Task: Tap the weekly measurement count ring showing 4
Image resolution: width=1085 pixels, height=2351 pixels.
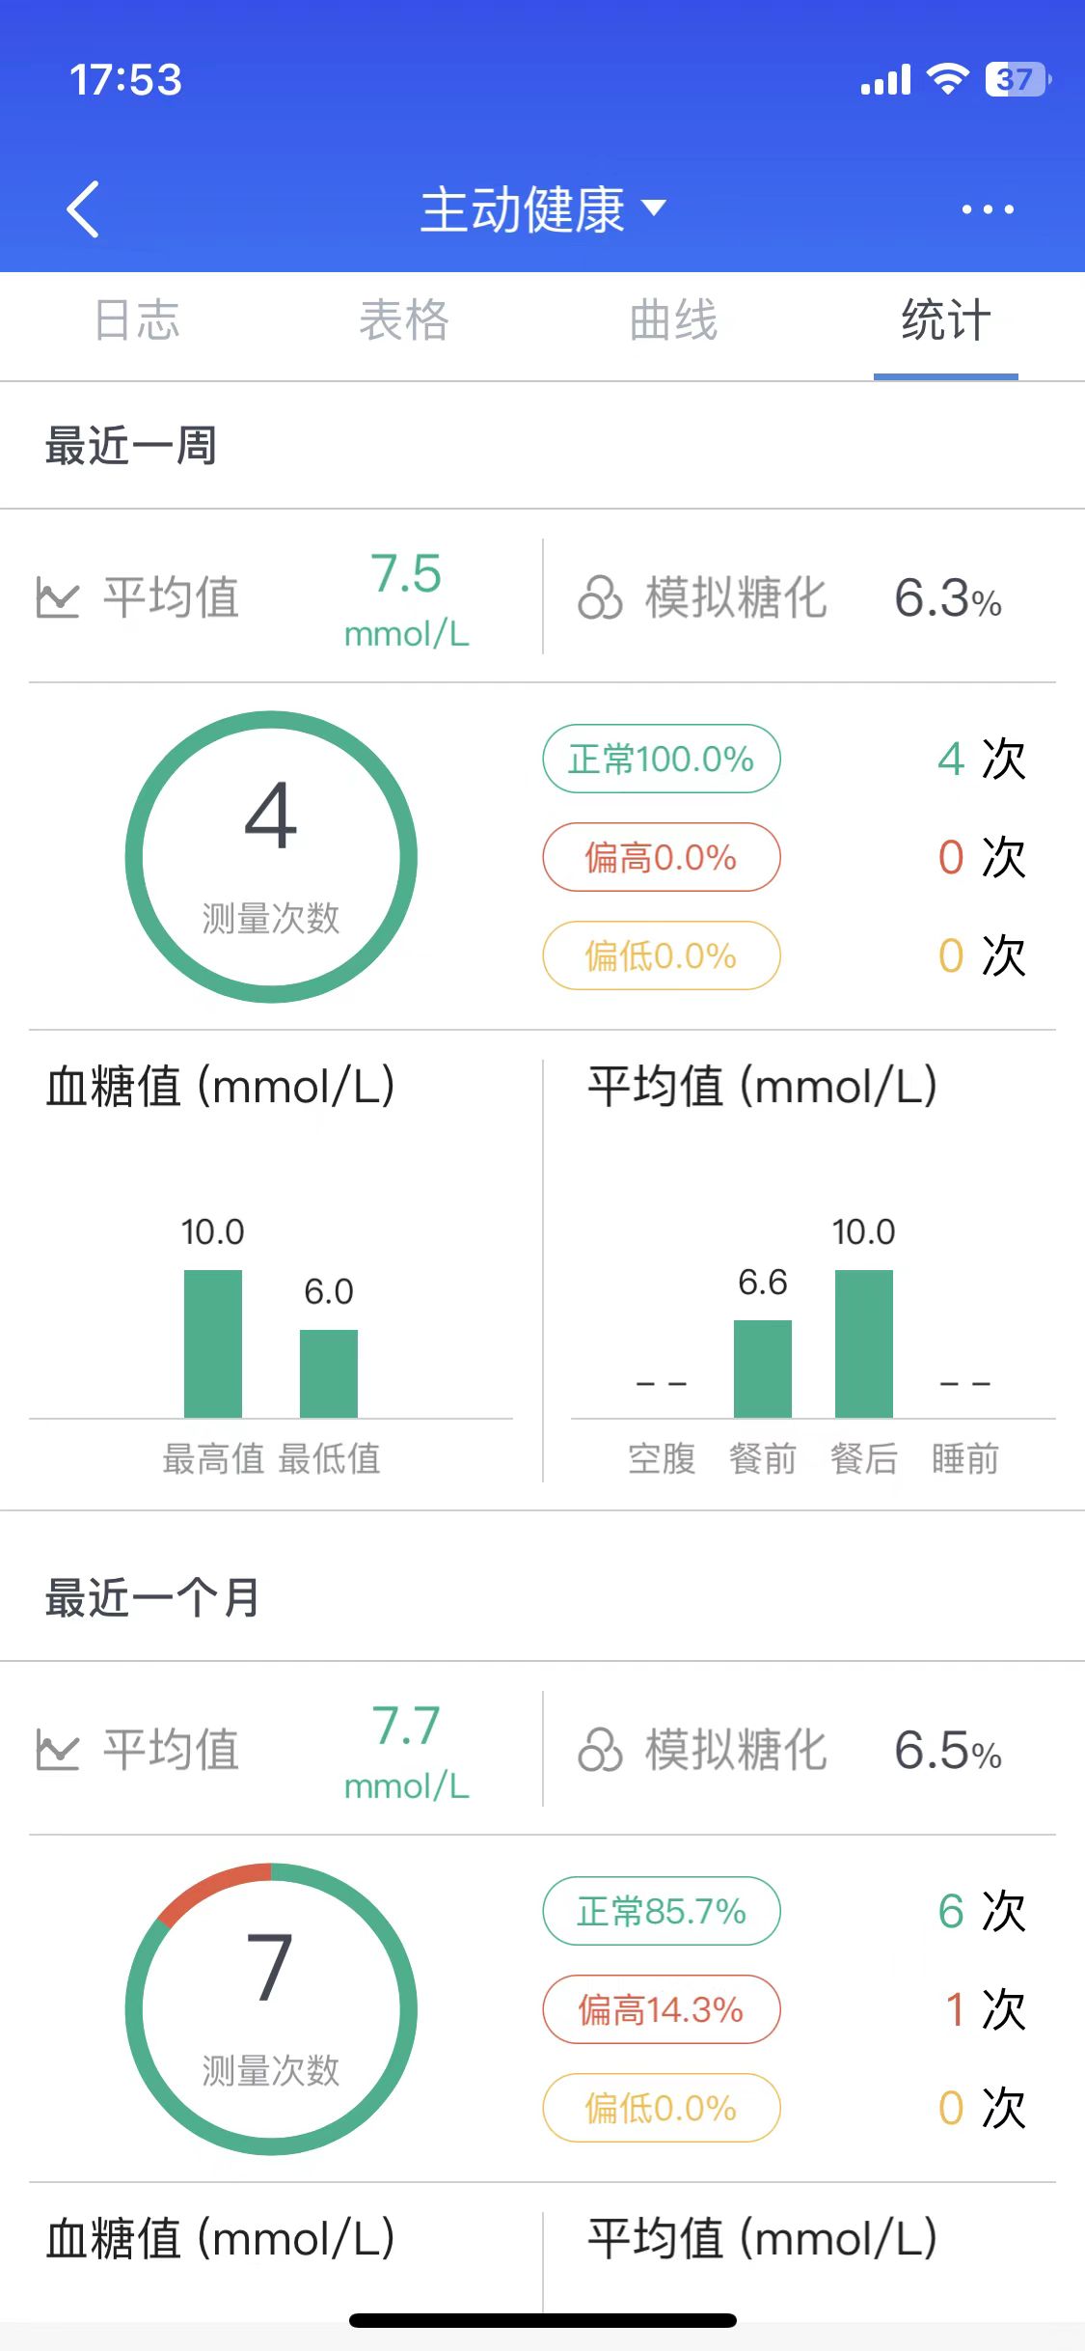Action: (271, 857)
